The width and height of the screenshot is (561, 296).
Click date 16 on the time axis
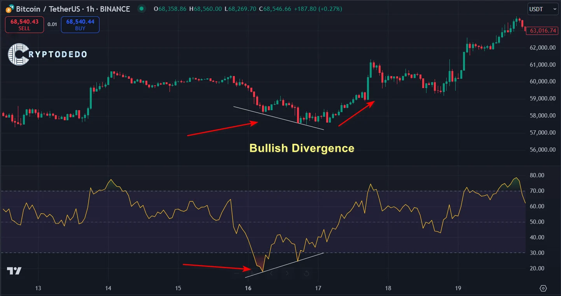click(248, 288)
